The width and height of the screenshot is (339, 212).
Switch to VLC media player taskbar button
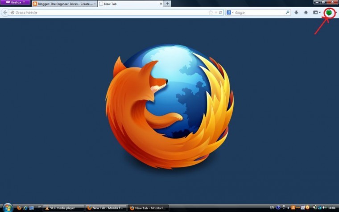click(63, 208)
